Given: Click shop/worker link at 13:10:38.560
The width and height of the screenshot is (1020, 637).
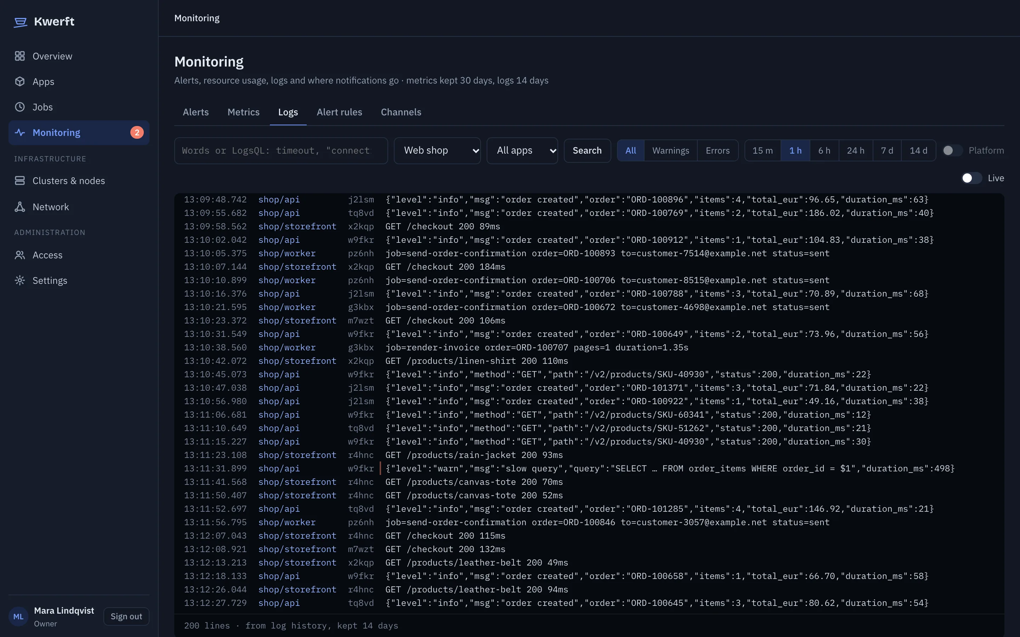Looking at the screenshot, I should click(x=287, y=348).
